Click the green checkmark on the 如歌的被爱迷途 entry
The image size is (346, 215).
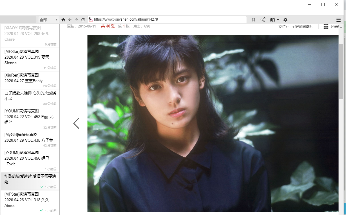point(42,187)
